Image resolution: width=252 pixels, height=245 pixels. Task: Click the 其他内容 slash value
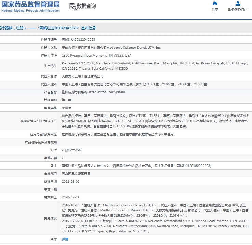click(63, 158)
